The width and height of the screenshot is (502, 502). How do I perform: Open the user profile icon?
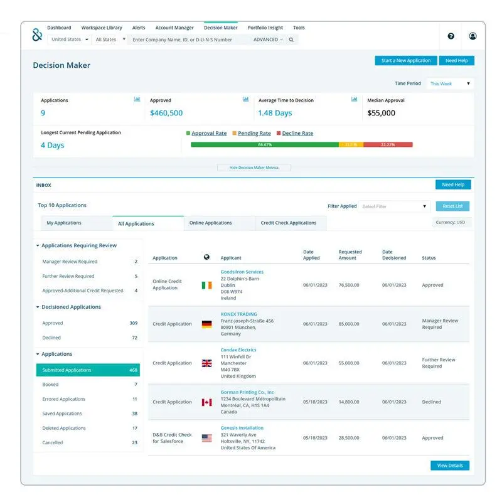pyautogui.click(x=473, y=36)
